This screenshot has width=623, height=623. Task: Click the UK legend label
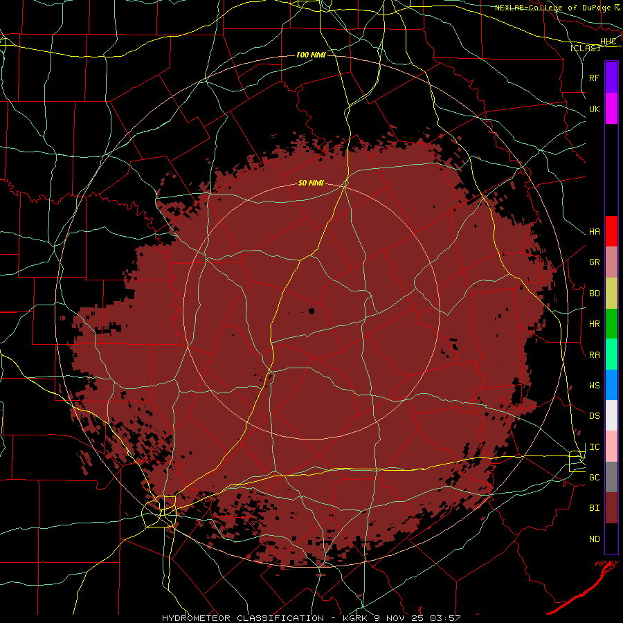tap(594, 109)
